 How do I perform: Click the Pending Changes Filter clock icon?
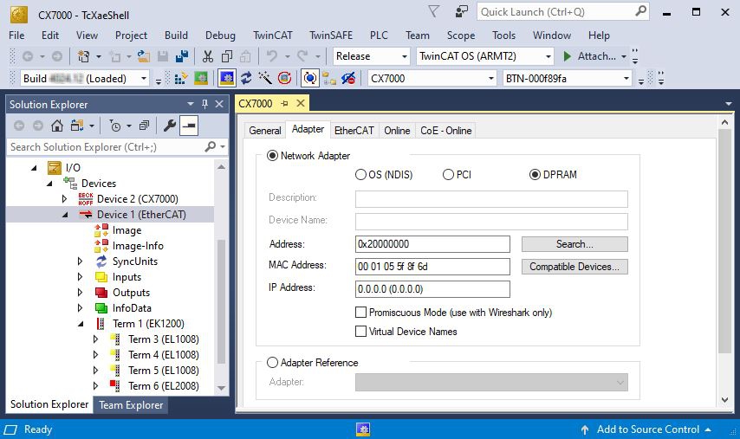pyautogui.click(x=114, y=126)
